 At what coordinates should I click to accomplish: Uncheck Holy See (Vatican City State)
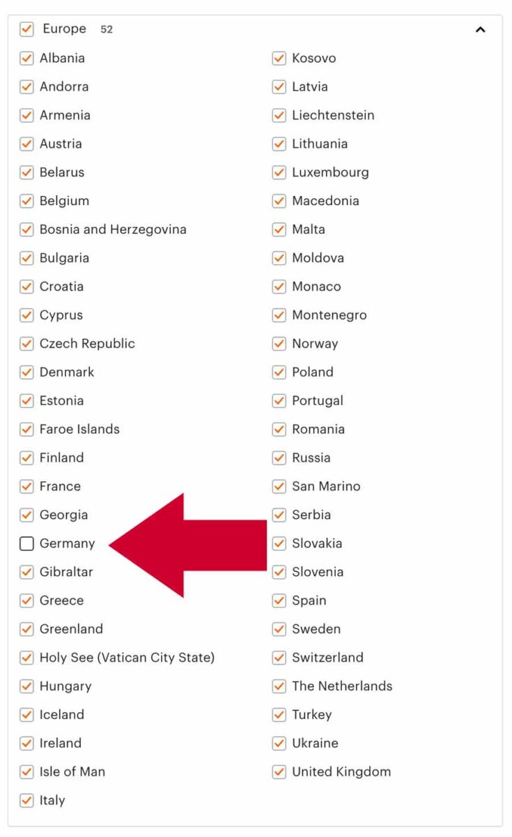click(x=26, y=657)
